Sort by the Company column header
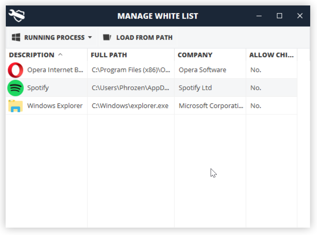 195,55
